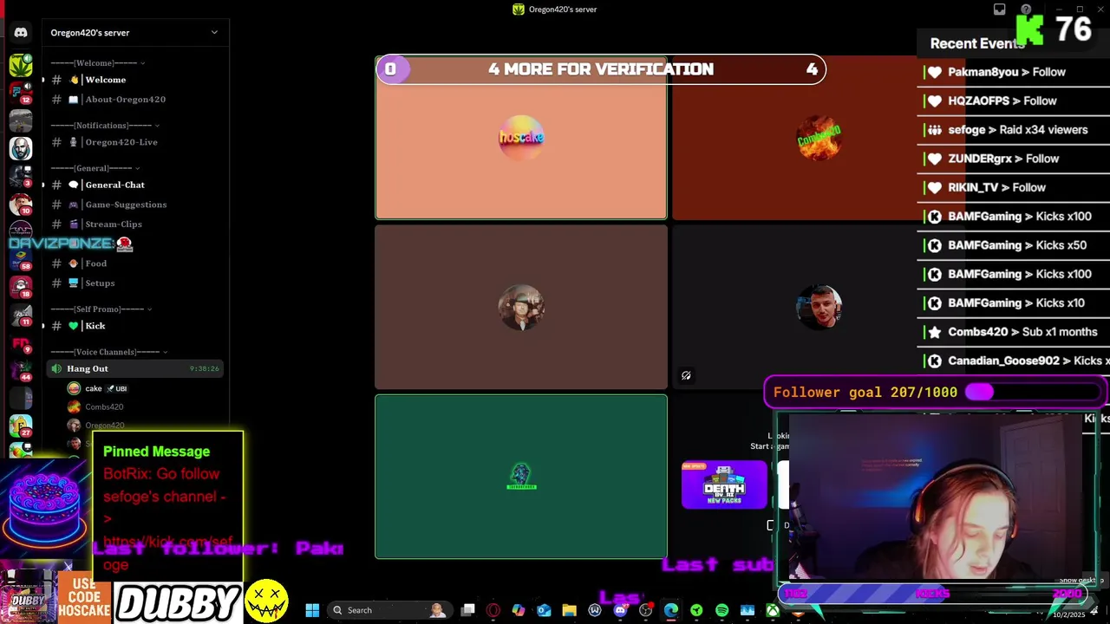The image size is (1110, 624).
Task: Focus the brown tile with hat avatar
Action: [521, 307]
